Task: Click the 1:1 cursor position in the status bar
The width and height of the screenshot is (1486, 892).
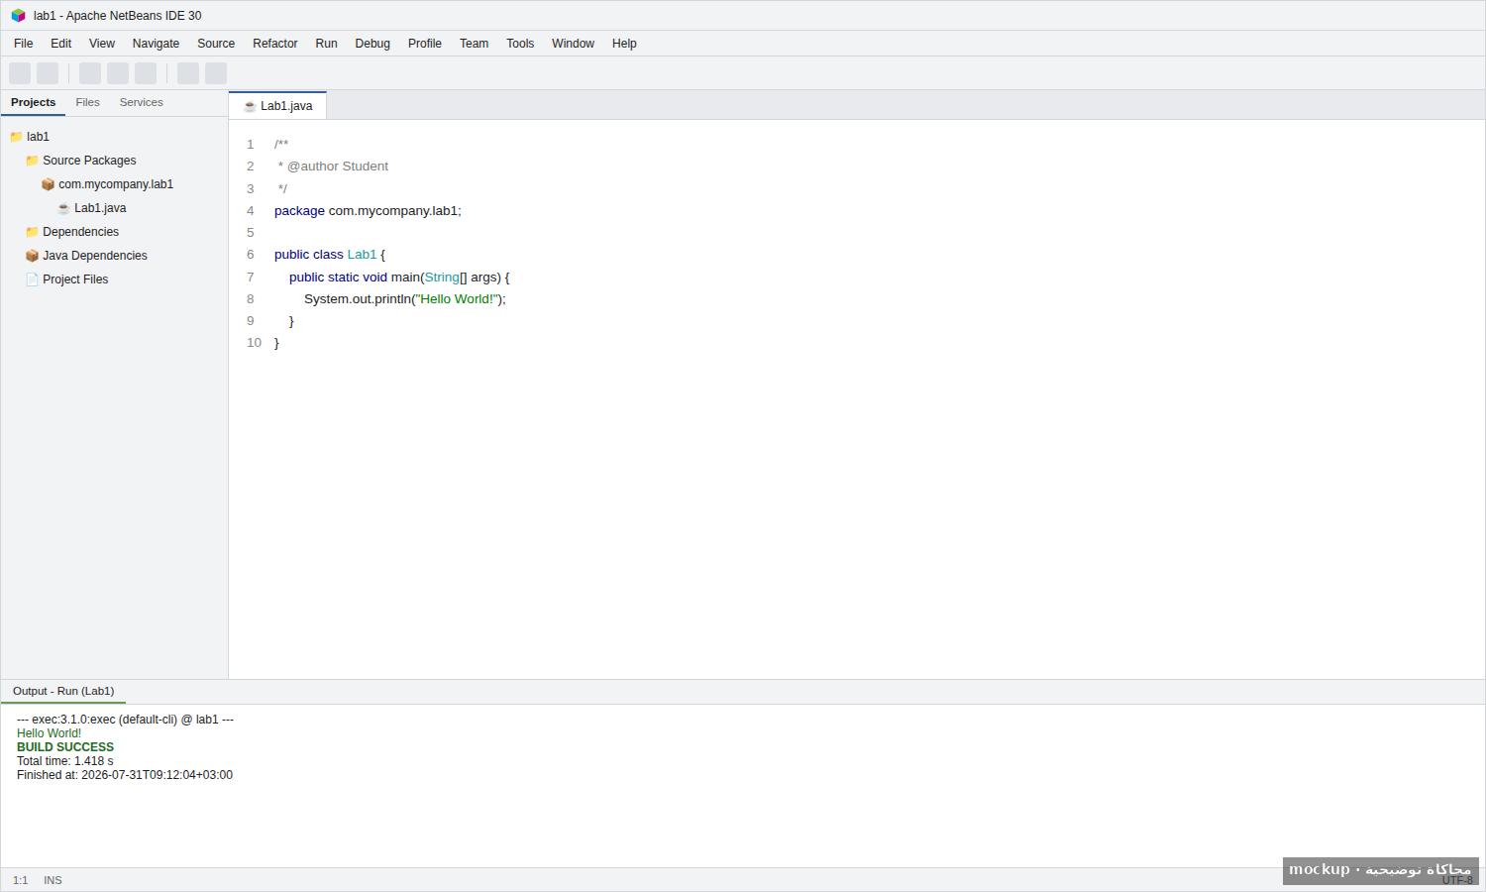Action: tap(21, 880)
